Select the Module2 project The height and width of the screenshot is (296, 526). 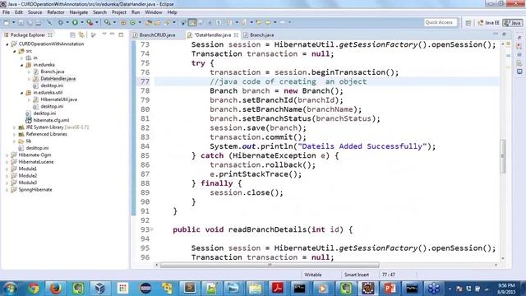coord(27,175)
